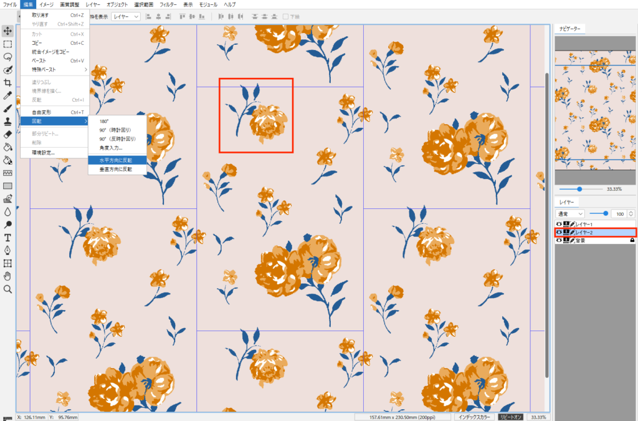Open the イメージ menu
This screenshot has width=638, height=421.
tap(46, 4)
